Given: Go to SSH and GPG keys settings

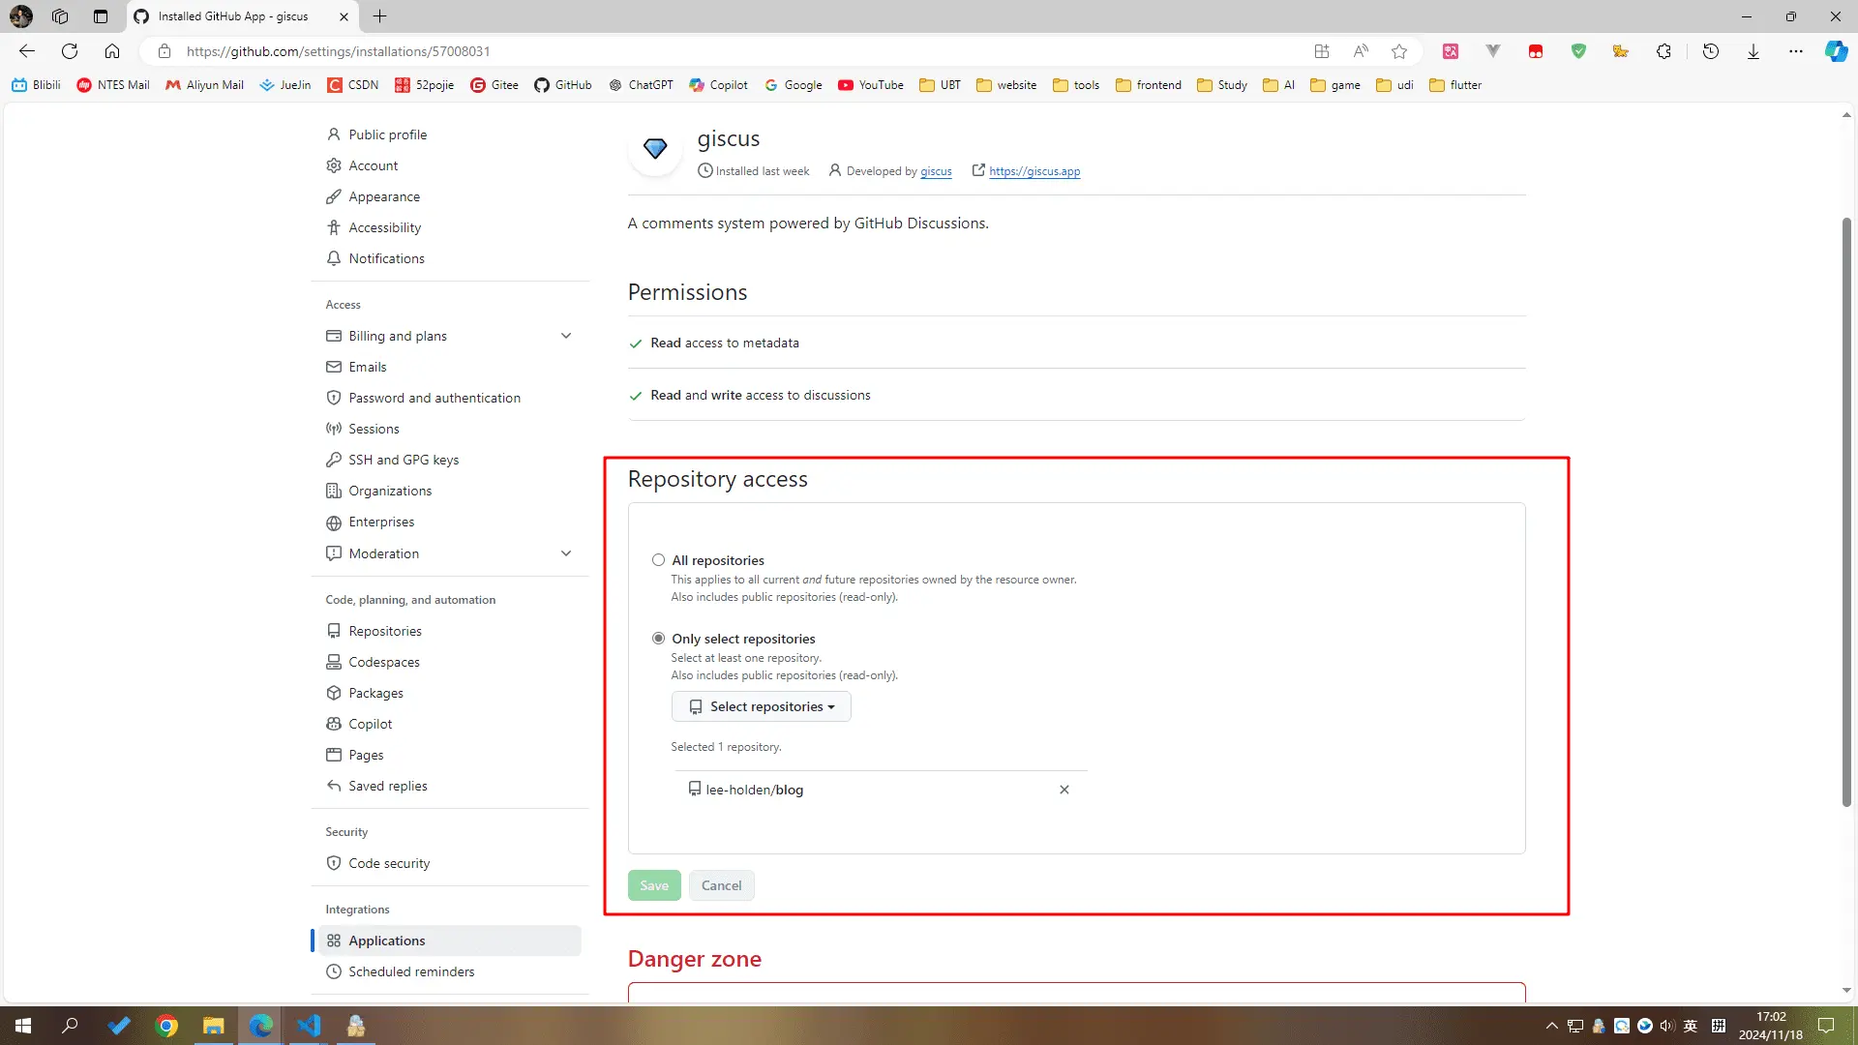Looking at the screenshot, I should pos(404,460).
